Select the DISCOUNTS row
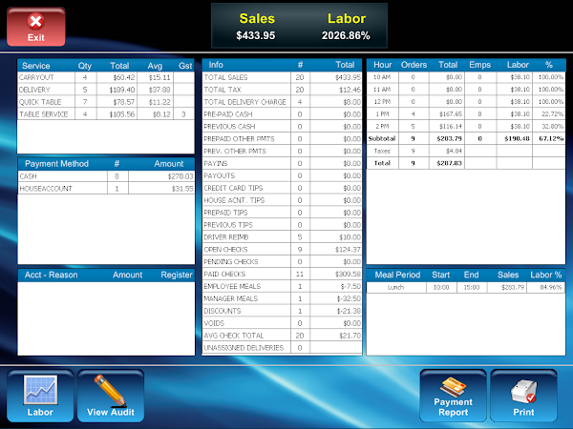Viewport: 573px width, 429px height. click(282, 311)
